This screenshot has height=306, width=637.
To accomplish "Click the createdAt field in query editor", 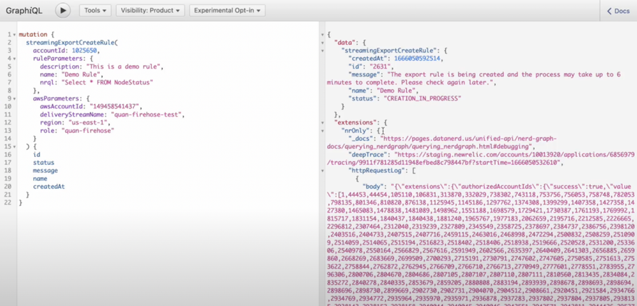I will pyautogui.click(x=48, y=187).
